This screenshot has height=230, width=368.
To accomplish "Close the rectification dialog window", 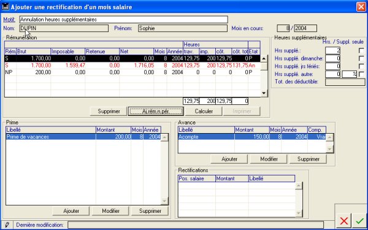I will tap(361, 7).
